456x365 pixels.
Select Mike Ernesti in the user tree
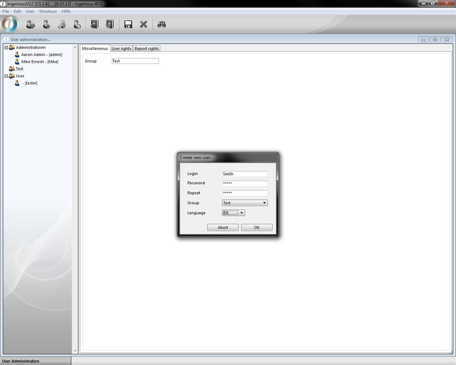pyautogui.click(x=39, y=62)
